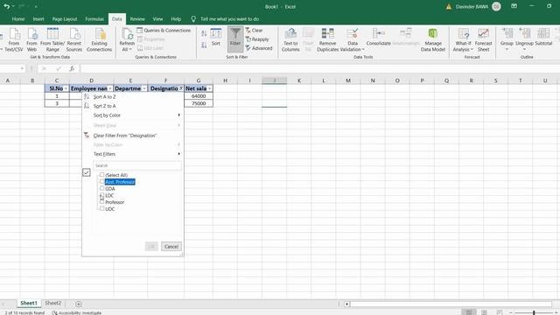The height and width of the screenshot is (315, 560).
Task: Sort descending Z to A ribbon icon
Action: 204,45
